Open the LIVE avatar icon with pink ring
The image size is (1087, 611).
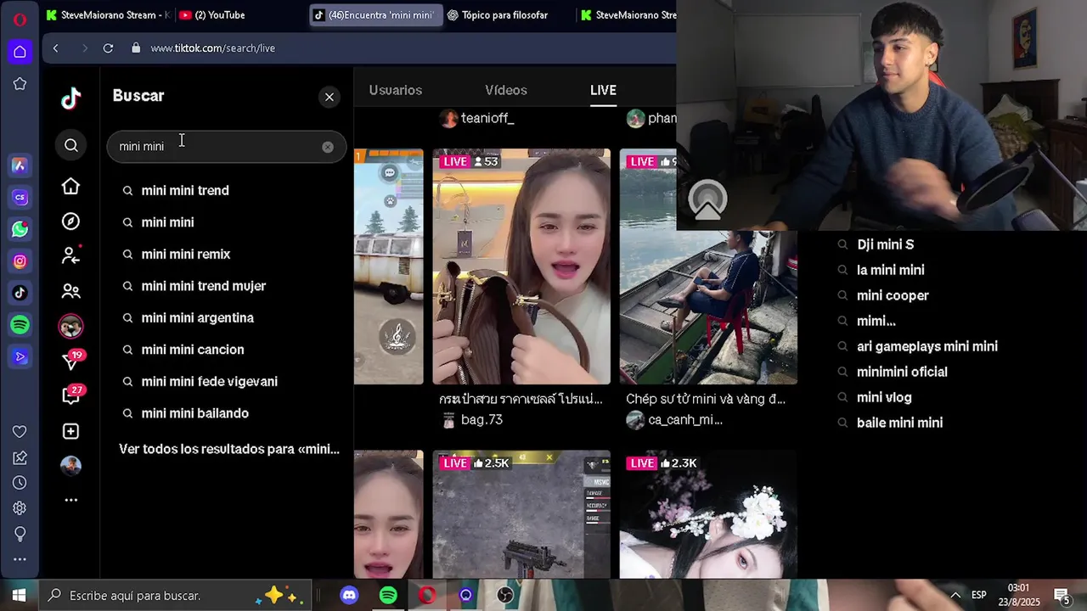(71, 326)
